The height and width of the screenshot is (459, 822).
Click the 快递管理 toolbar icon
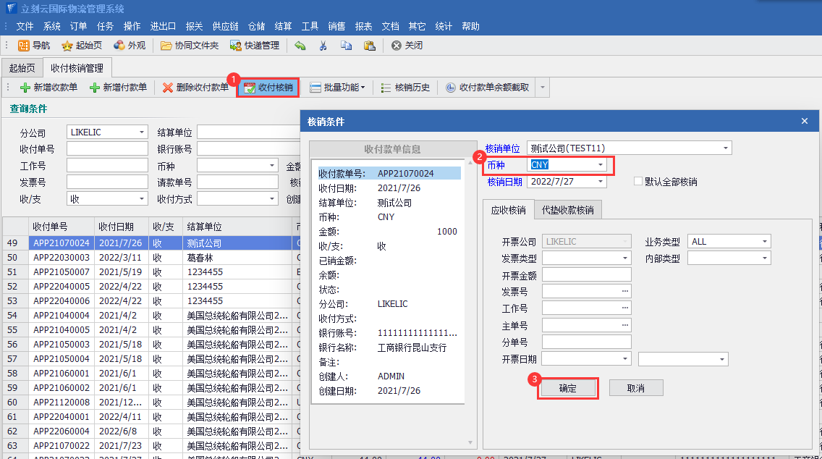236,45
